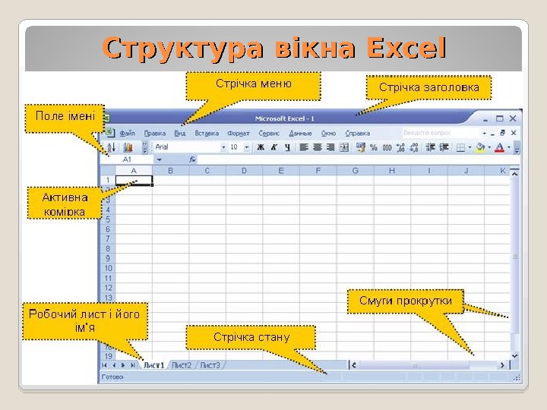Click horizontal scrollbar left arrow
Viewport: 547px width, 410px height.
[x=354, y=365]
